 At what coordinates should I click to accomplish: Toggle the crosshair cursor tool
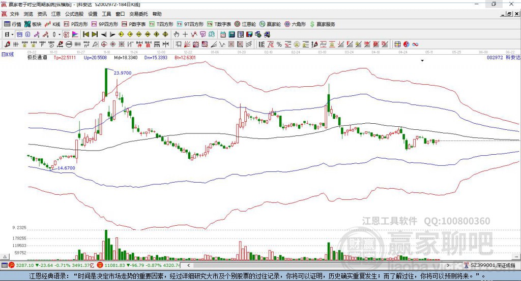[x=185, y=34]
